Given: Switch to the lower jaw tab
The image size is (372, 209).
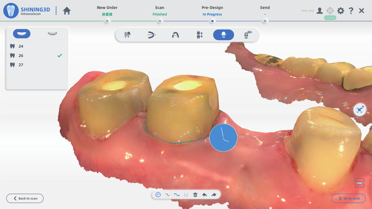Looking at the screenshot, I should point(52,33).
